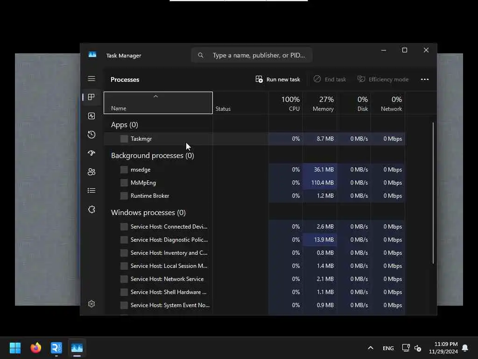This screenshot has height=359, width=478.
Task: Click the Windows processes (0) group heading
Action: click(x=148, y=213)
